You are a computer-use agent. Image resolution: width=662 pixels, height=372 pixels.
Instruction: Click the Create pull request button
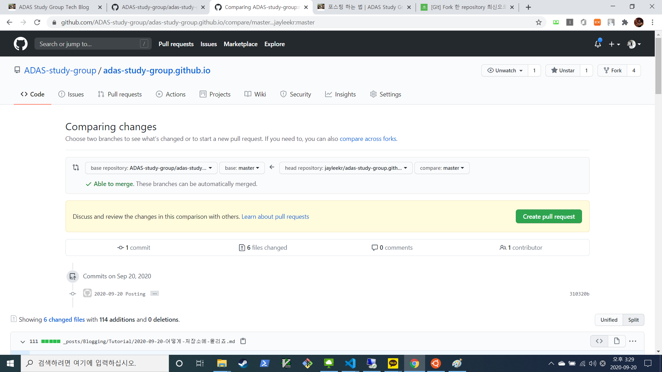coord(549,216)
